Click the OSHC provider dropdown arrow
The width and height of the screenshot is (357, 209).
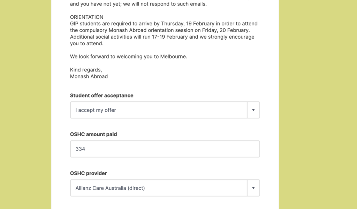253,188
